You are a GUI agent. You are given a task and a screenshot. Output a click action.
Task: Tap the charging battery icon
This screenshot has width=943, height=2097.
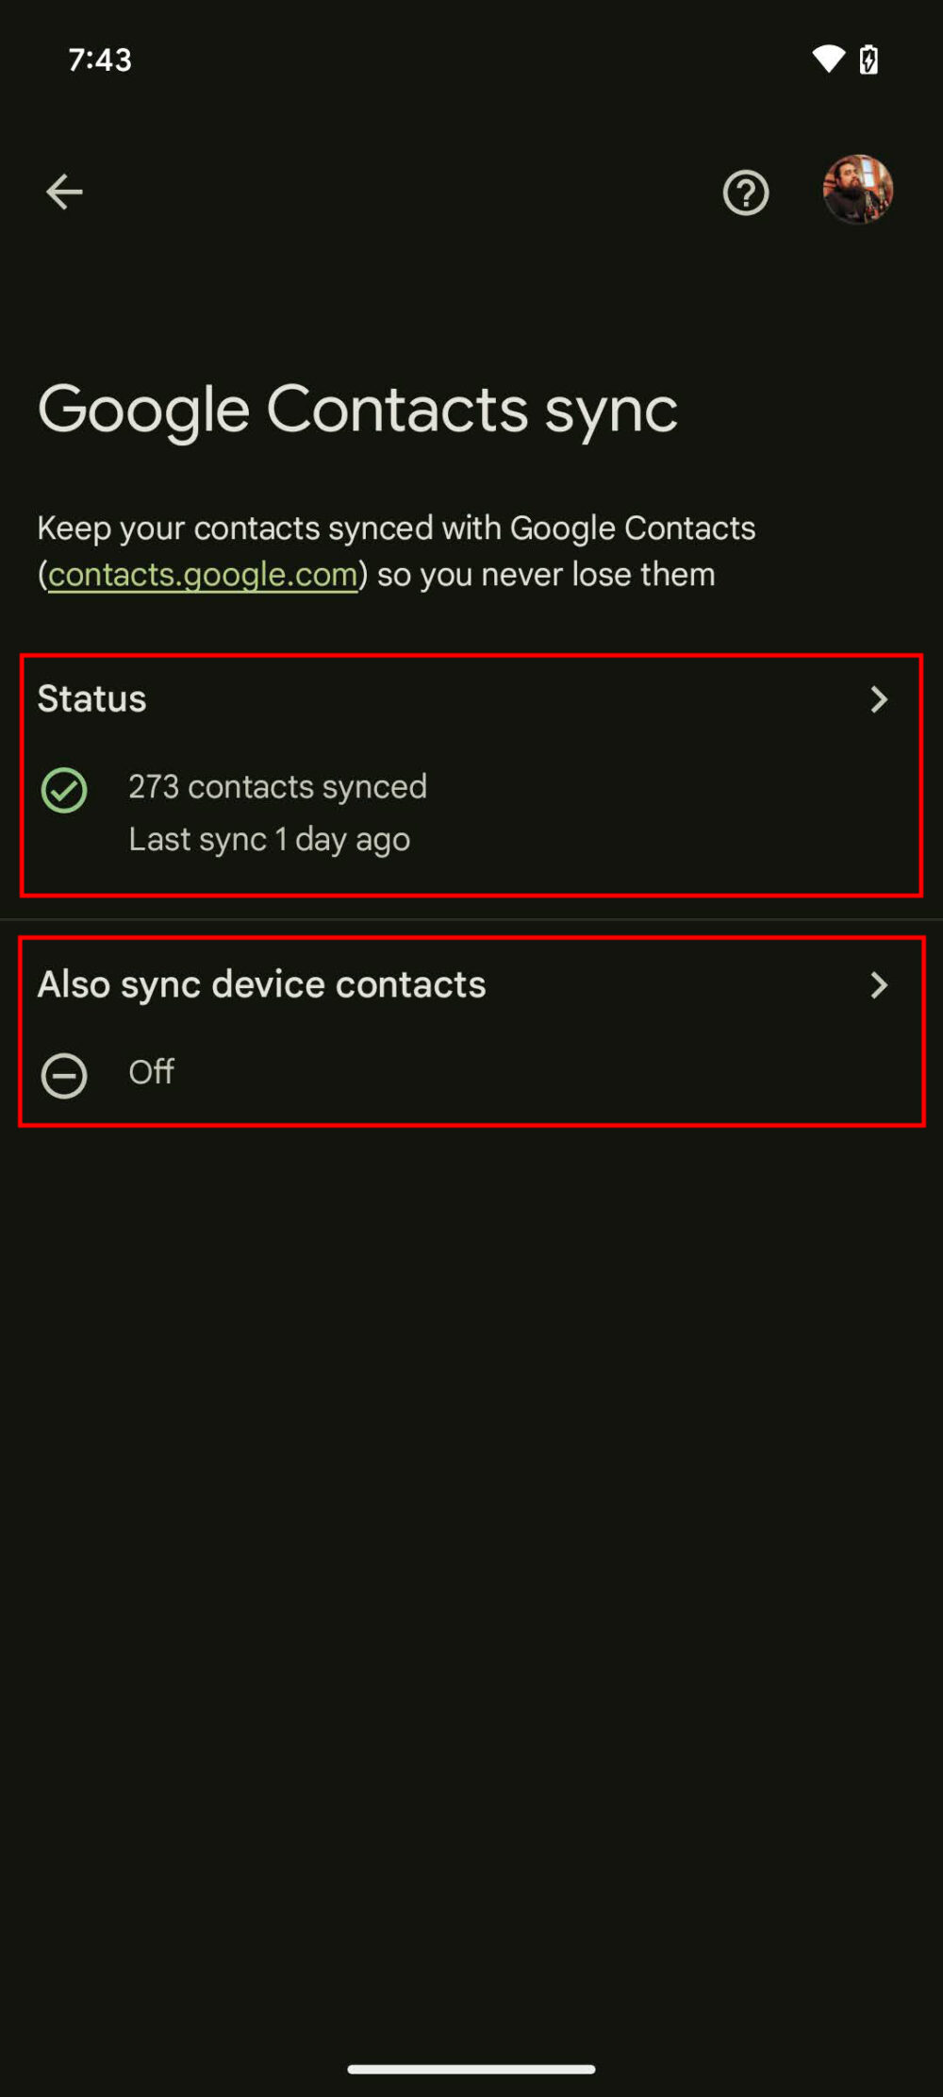point(868,59)
